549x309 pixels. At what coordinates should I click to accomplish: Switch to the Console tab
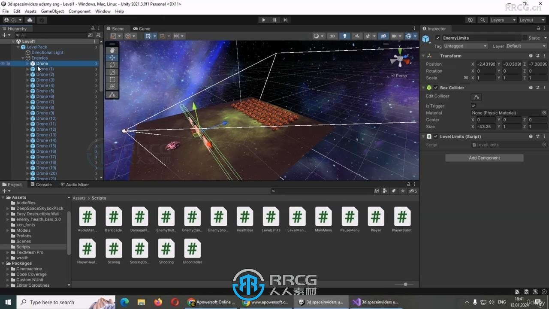coord(41,185)
